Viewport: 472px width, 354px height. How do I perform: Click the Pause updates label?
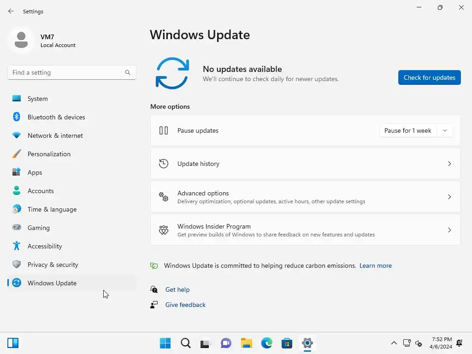[198, 130]
